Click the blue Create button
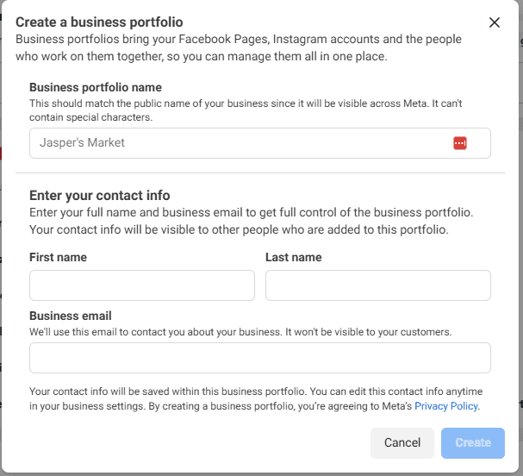Screen dimensions: 523x476 pyautogui.click(x=472, y=442)
